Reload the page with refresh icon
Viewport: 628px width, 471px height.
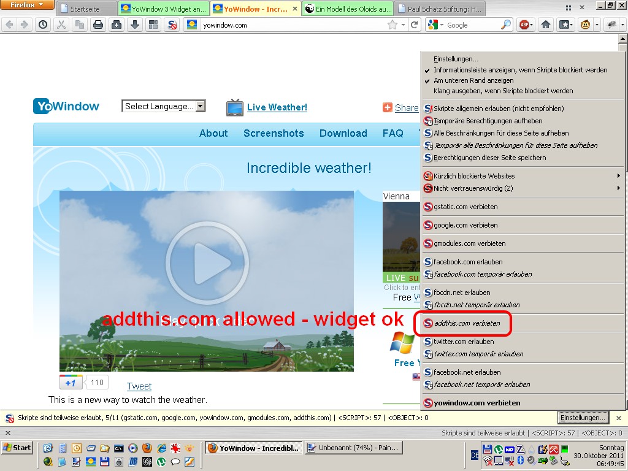point(415,25)
